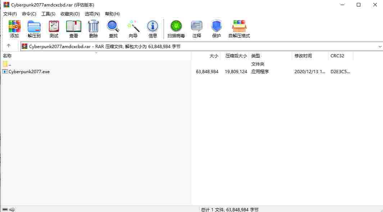
Task: Sort by Name (名称) column header
Action: [x=96, y=56]
